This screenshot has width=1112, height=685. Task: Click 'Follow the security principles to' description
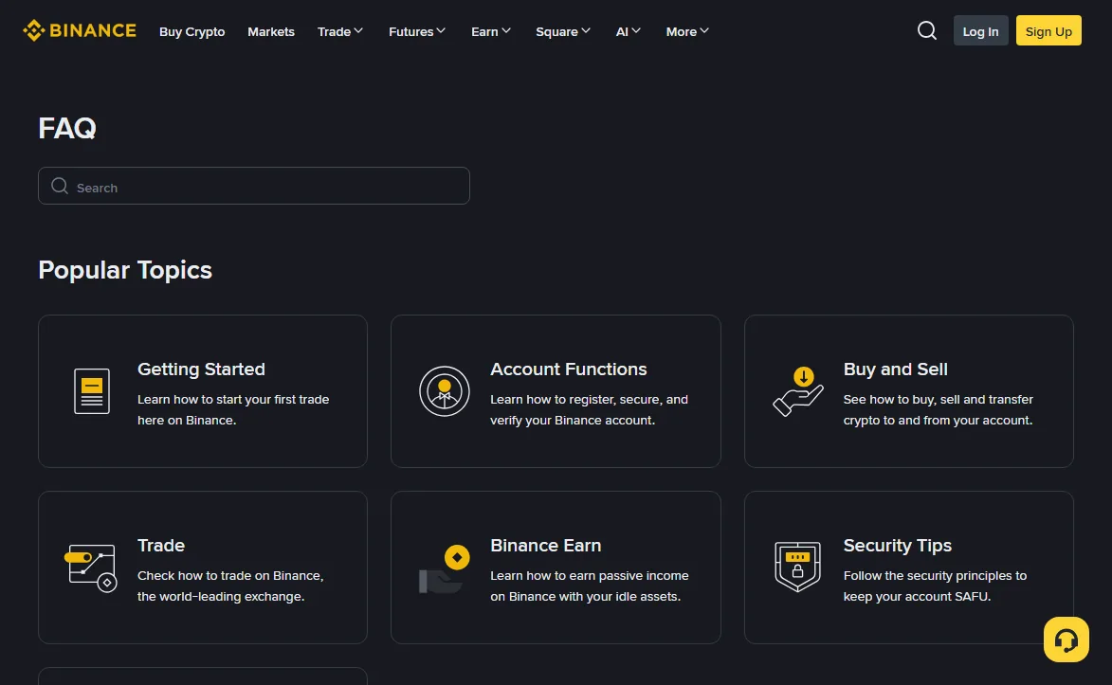click(x=935, y=576)
